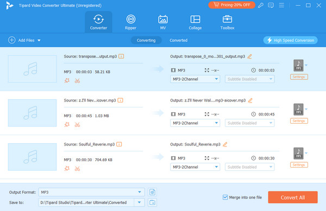Select the Soulful_Reverie file thumbnail
Screen dimensions: 326x211
coord(32,157)
